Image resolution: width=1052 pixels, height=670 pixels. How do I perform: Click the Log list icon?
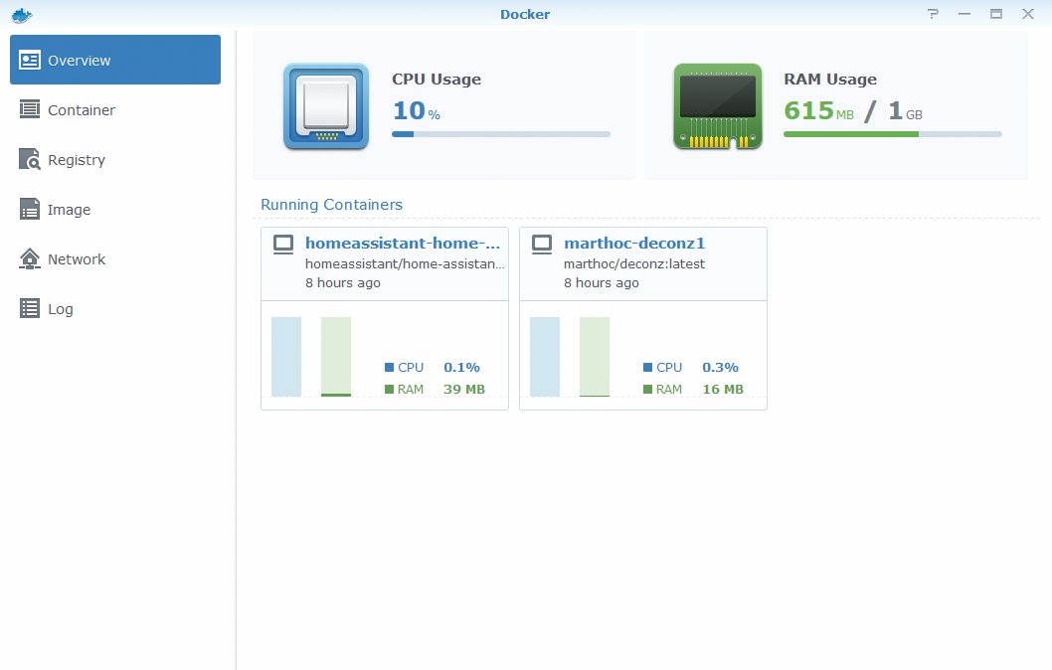point(30,308)
